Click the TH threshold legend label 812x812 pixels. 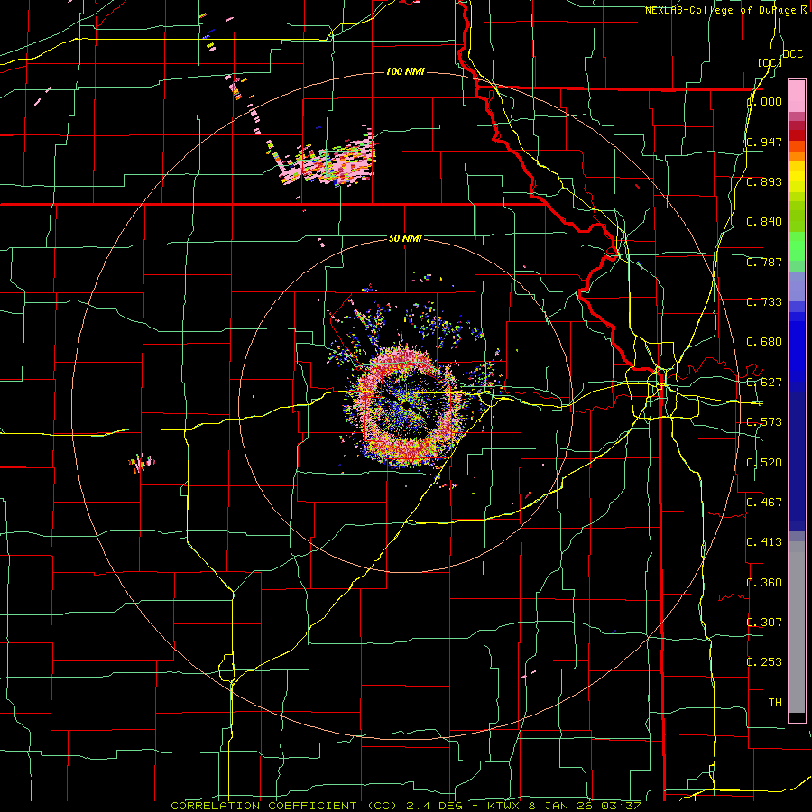[x=775, y=703]
